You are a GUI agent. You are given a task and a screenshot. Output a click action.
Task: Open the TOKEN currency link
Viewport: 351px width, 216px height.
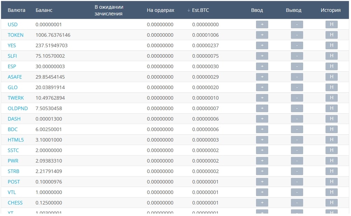[x=15, y=35]
